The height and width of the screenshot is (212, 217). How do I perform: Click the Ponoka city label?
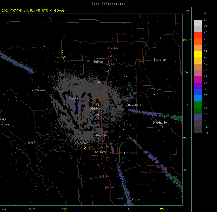click(121, 34)
